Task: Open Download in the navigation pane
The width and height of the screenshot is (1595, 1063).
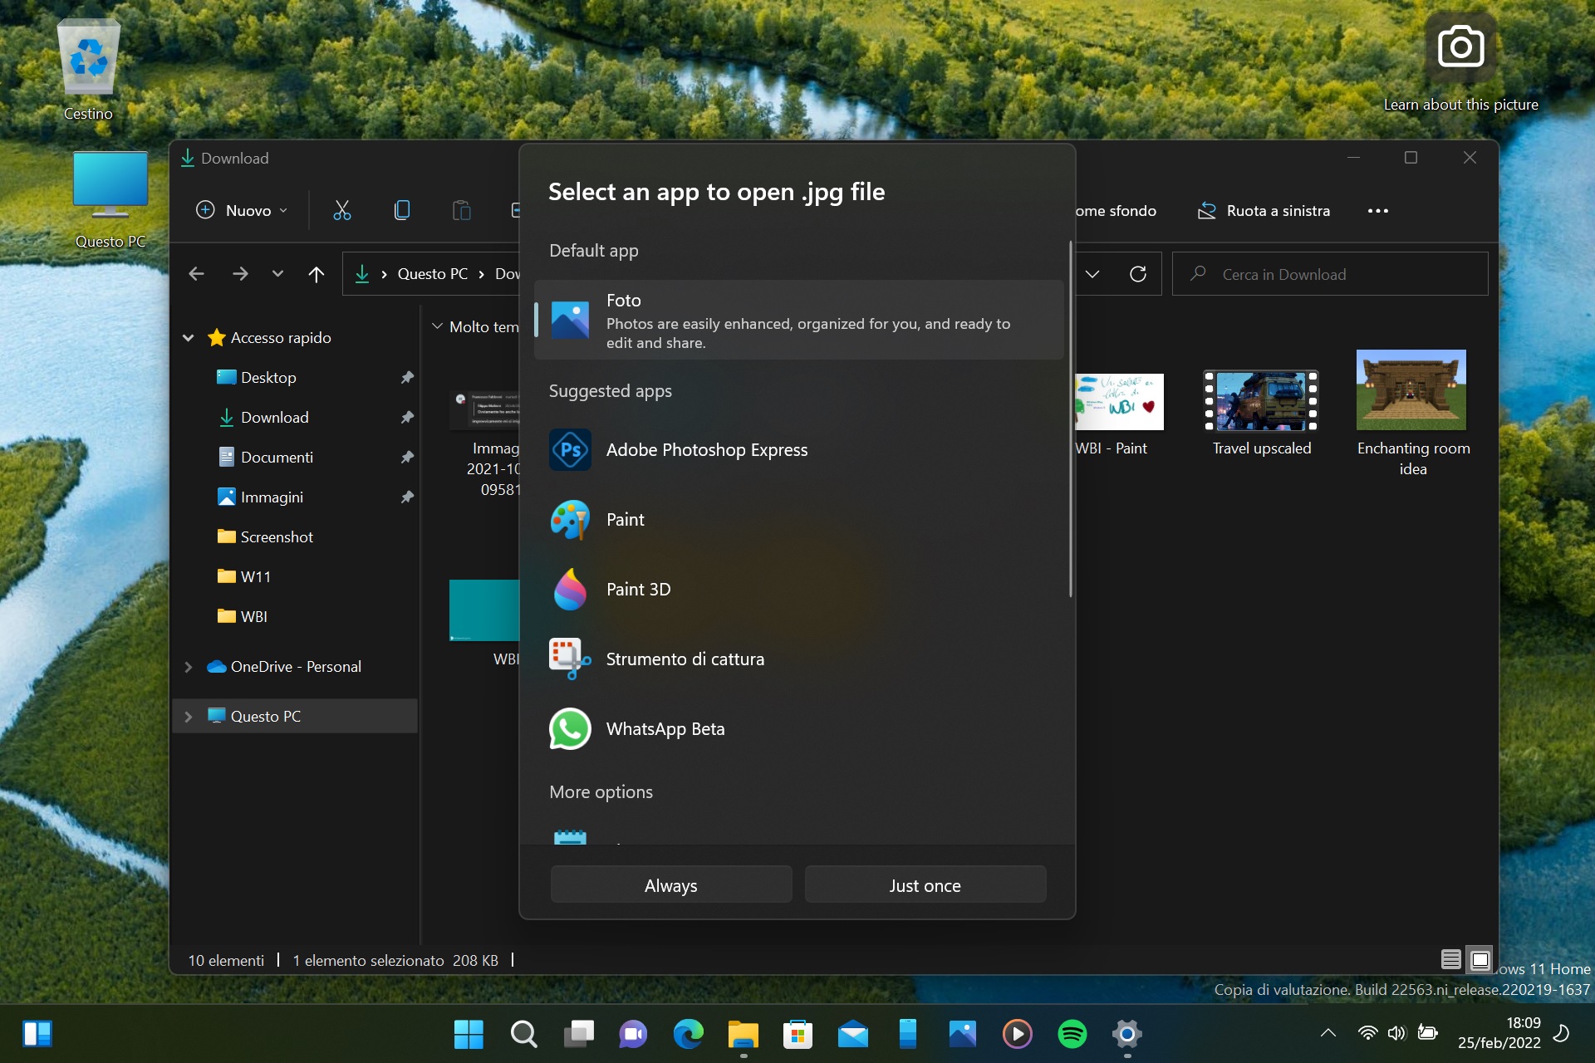Action: [x=274, y=418]
